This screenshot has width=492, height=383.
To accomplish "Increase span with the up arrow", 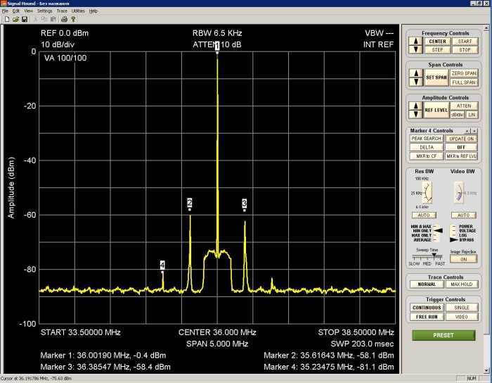I will click(416, 73).
